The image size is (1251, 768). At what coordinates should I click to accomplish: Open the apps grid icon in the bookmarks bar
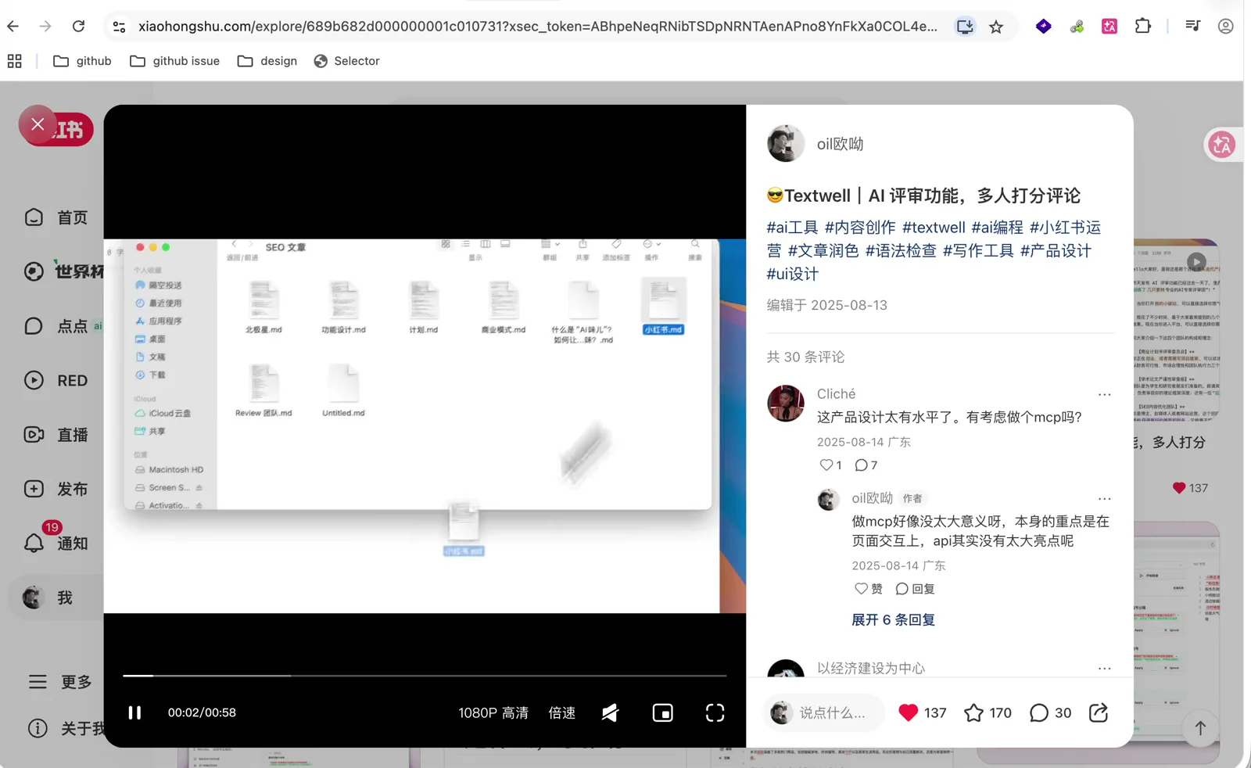[x=15, y=61]
